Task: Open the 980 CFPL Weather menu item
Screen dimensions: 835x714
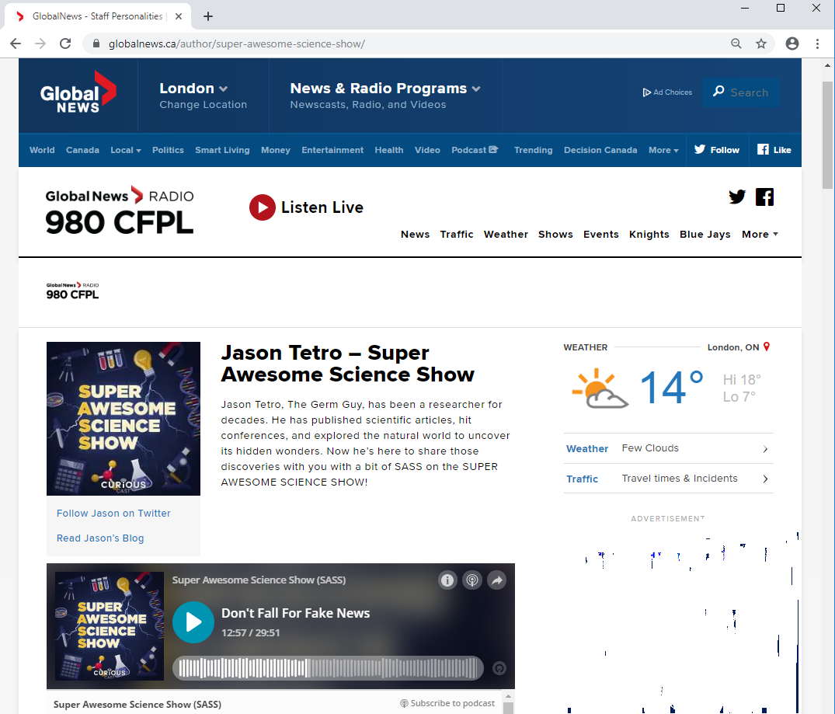Action: click(x=506, y=235)
